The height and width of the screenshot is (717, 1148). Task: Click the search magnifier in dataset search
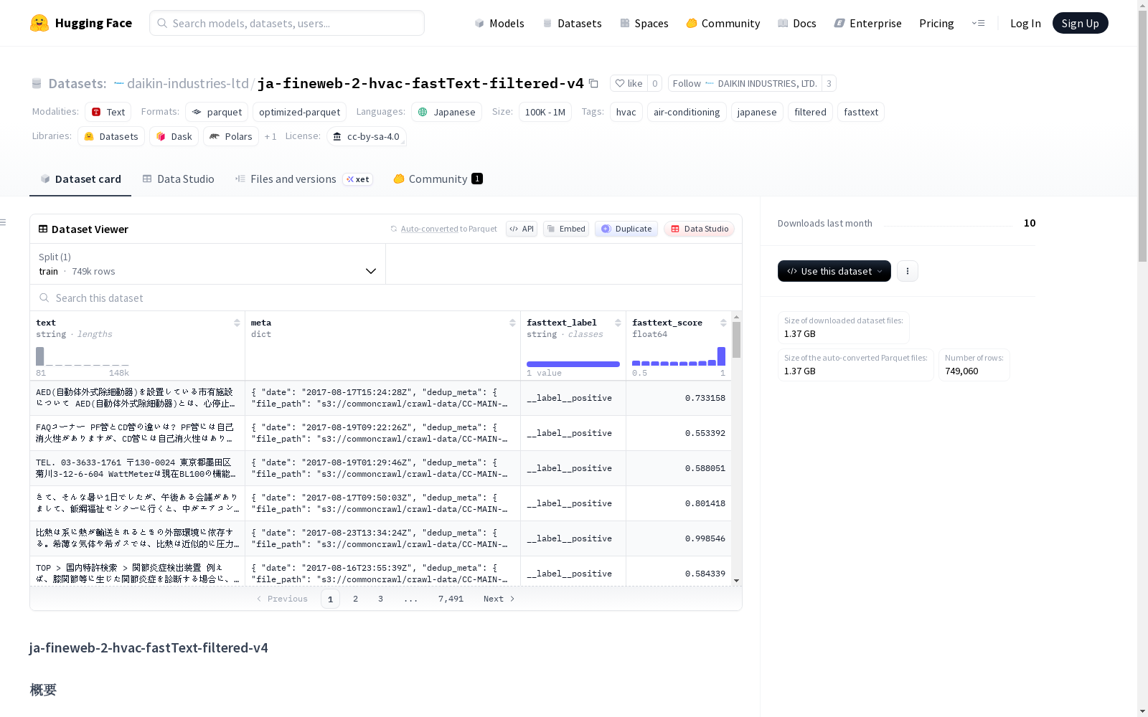44,298
